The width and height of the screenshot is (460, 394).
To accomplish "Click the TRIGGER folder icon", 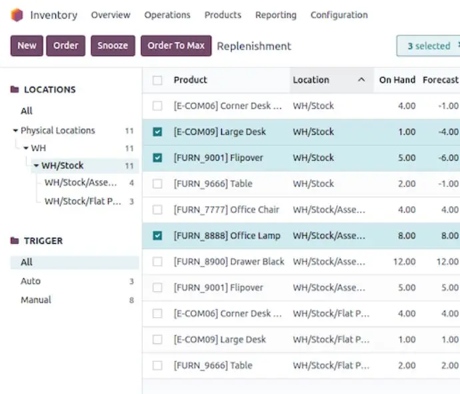I will (15, 240).
